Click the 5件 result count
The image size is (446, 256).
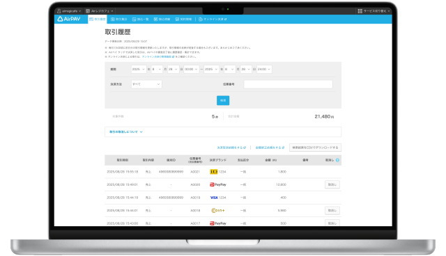[215, 117]
